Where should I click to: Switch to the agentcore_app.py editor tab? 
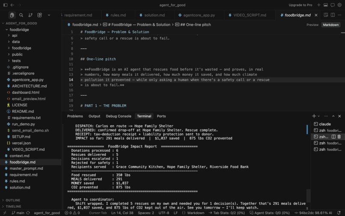point(199,15)
